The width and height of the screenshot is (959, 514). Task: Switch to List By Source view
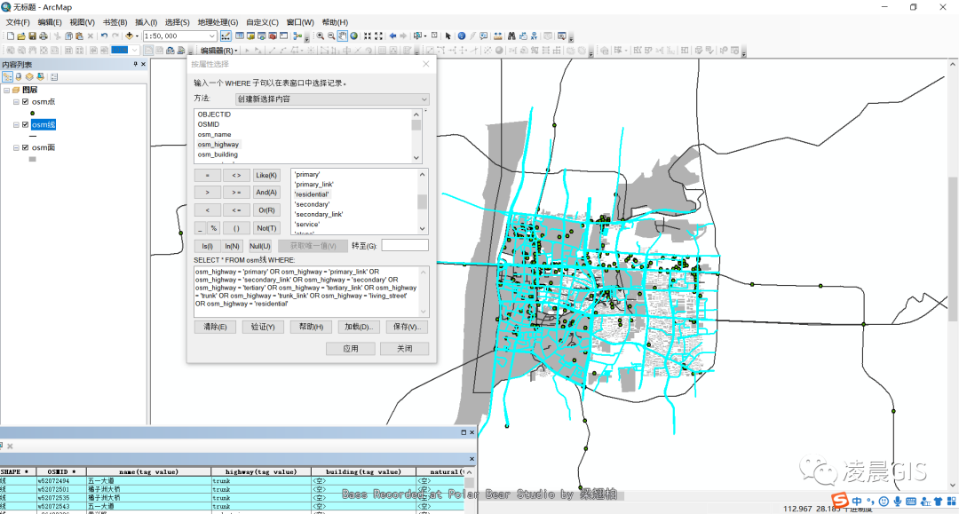point(19,77)
